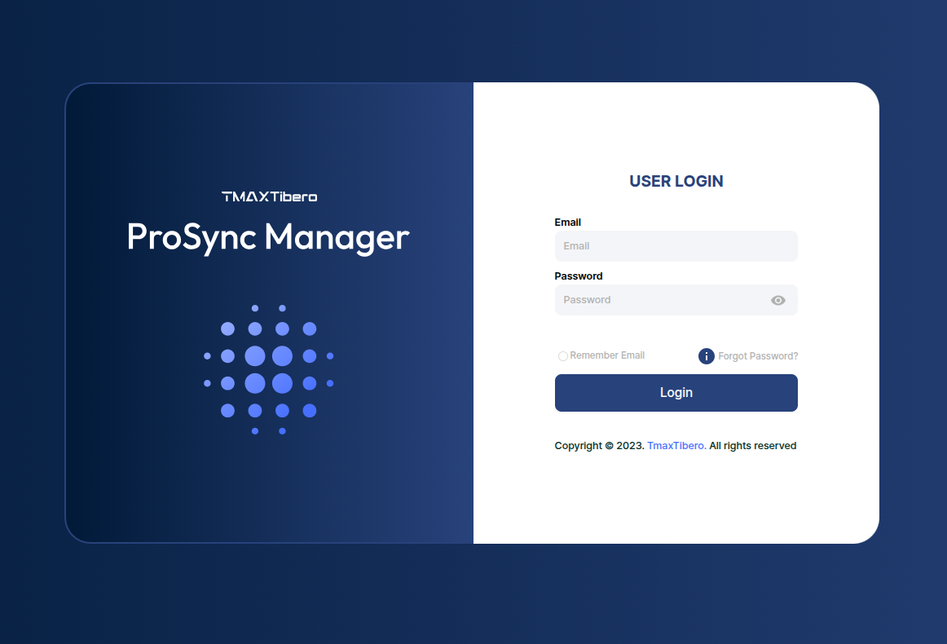Click the TmaxTibero logo text
This screenshot has width=947, height=644.
[x=270, y=196]
